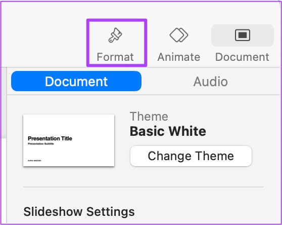The height and width of the screenshot is (225, 282).
Task: Click the Slideshow Settings heading
Action: click(79, 211)
